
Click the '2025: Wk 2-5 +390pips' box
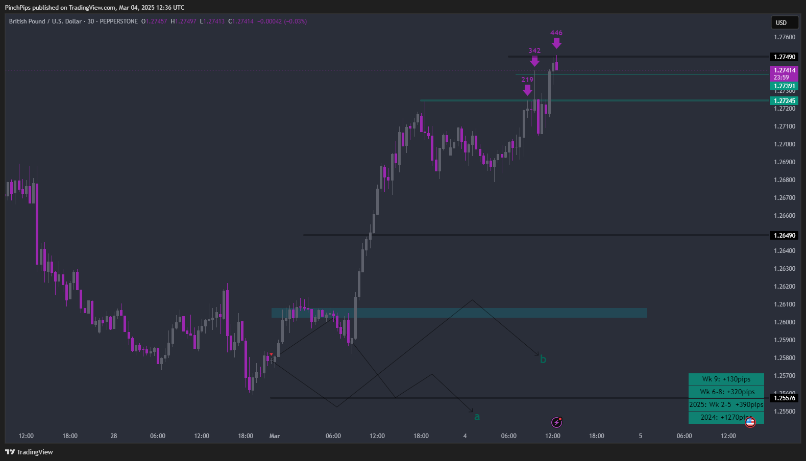(726, 405)
